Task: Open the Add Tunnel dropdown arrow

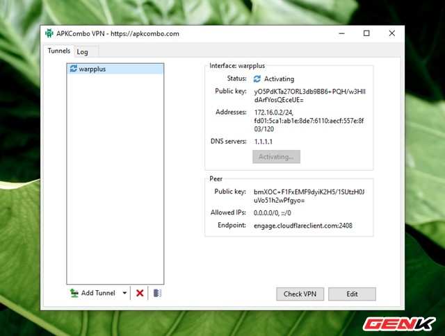Action: [124, 293]
